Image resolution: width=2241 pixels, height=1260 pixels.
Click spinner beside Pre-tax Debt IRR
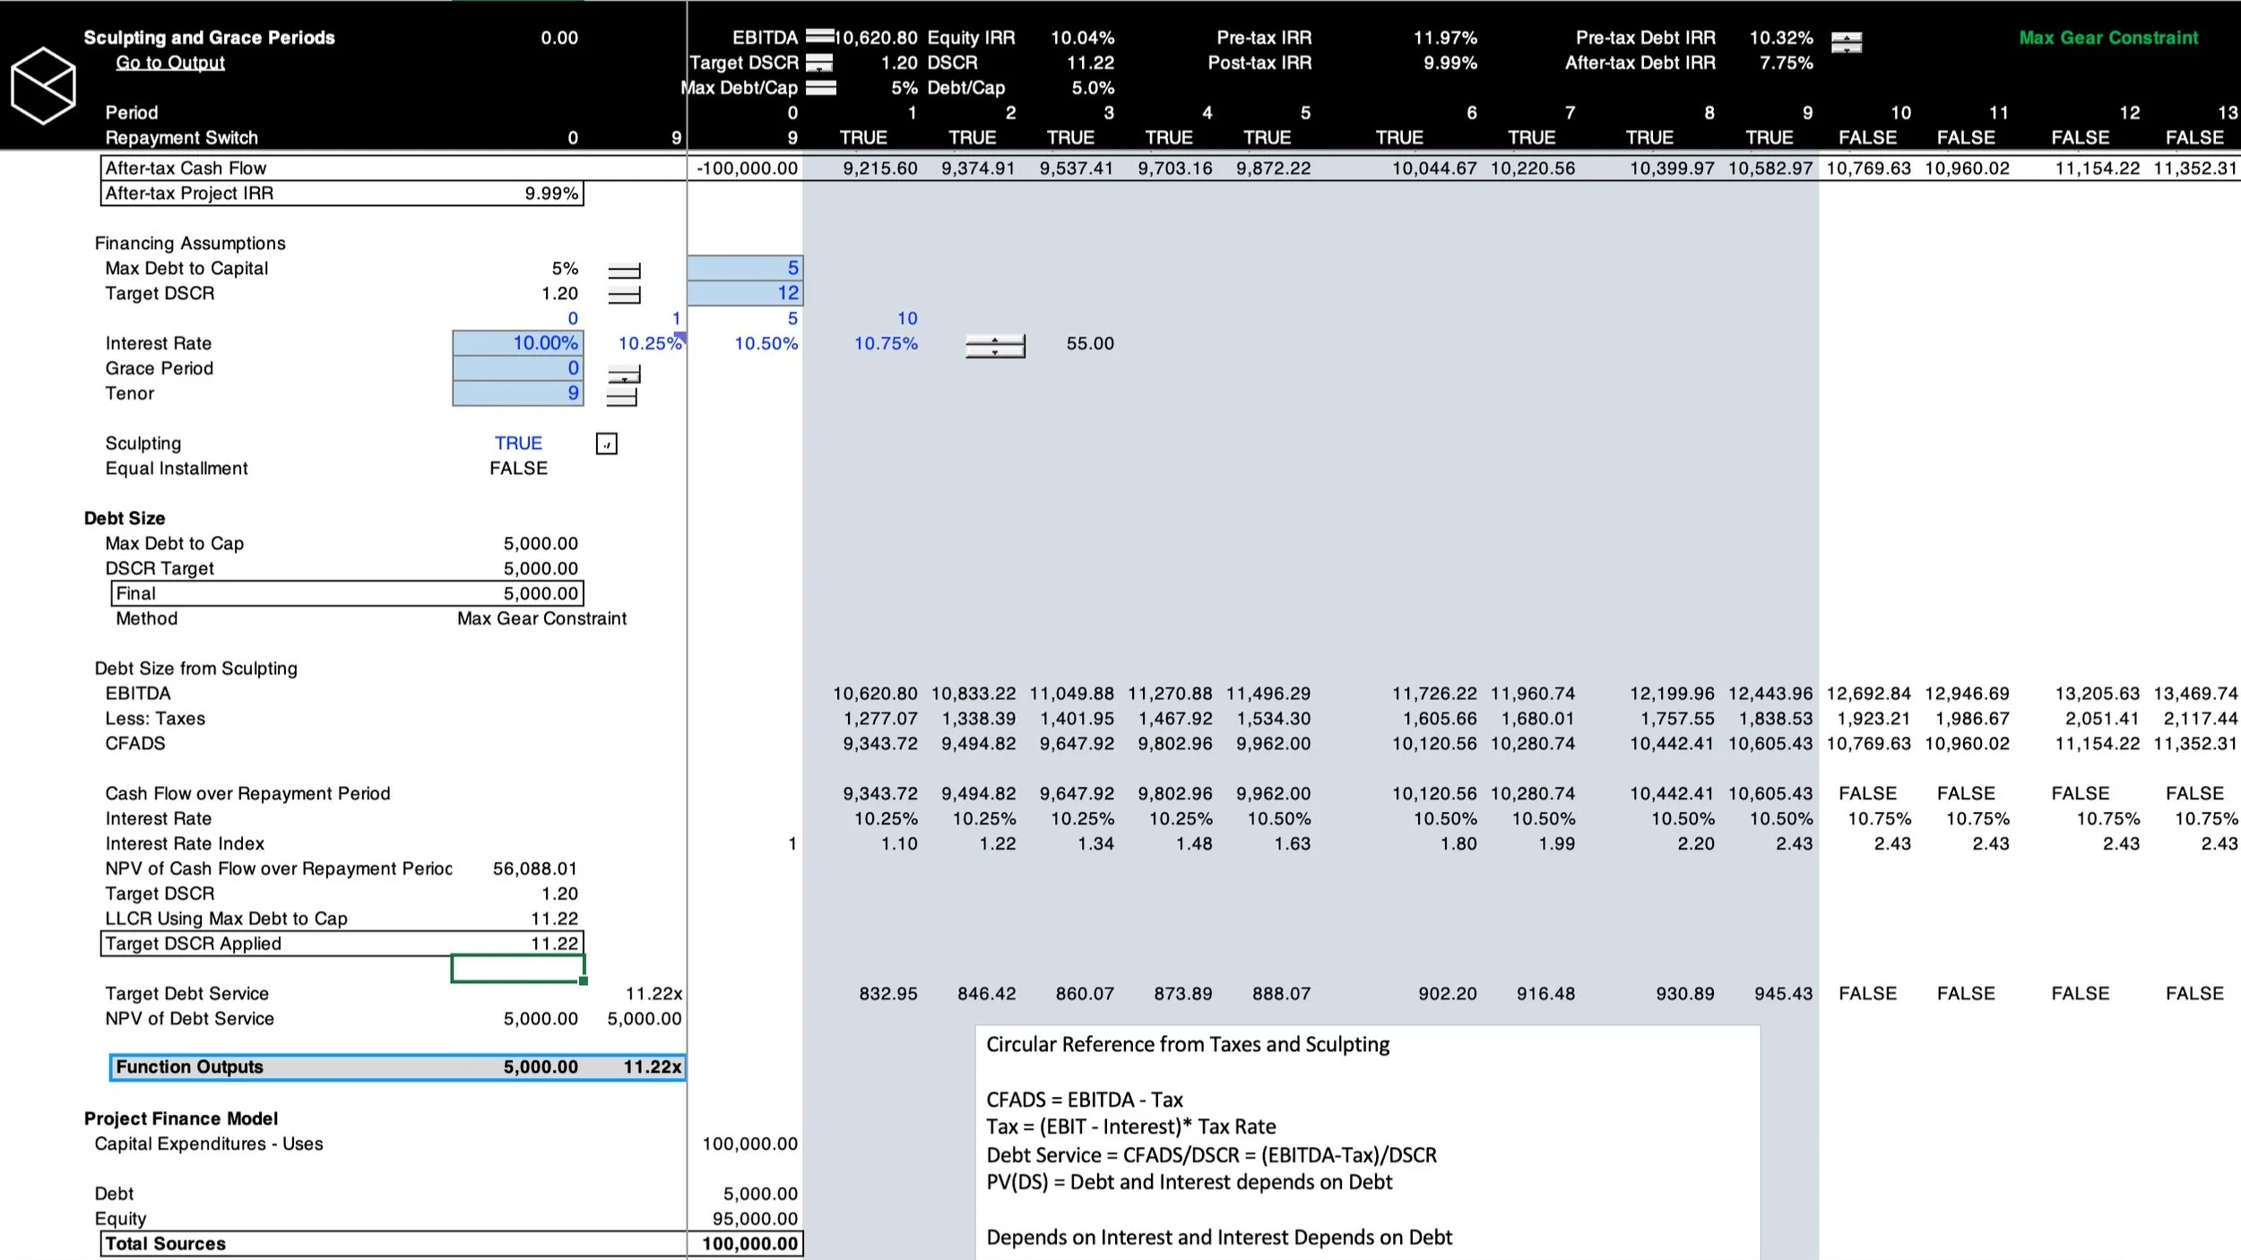click(x=1846, y=42)
